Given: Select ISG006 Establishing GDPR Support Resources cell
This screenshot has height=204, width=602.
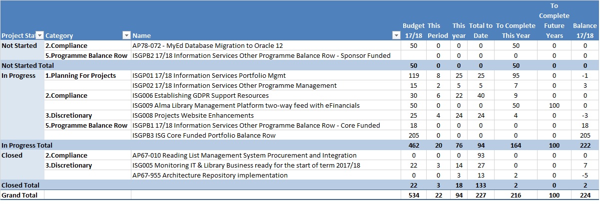Looking at the screenshot, I should (200, 95).
